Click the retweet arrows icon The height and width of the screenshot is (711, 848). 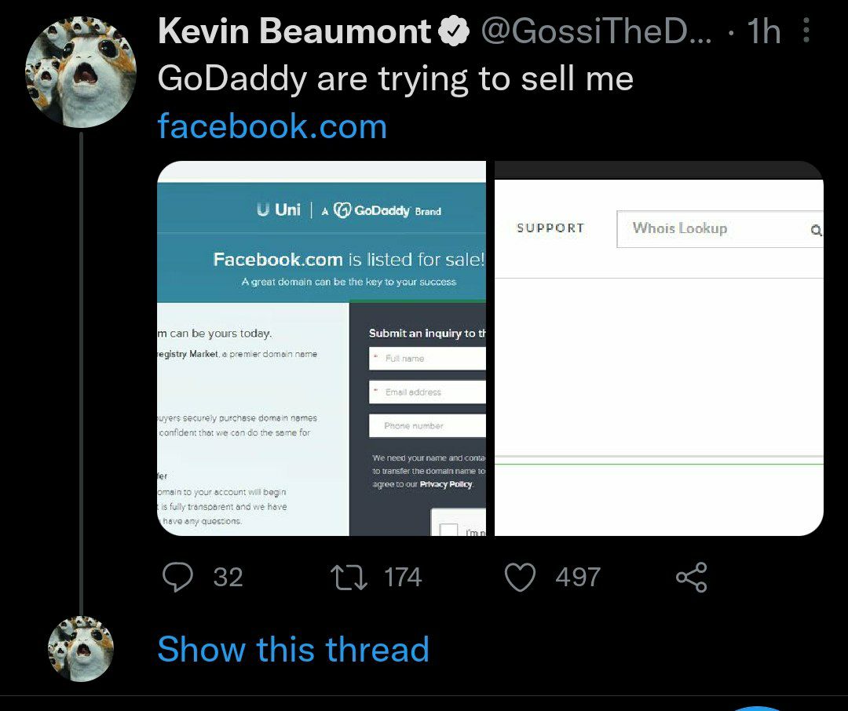pyautogui.click(x=349, y=577)
